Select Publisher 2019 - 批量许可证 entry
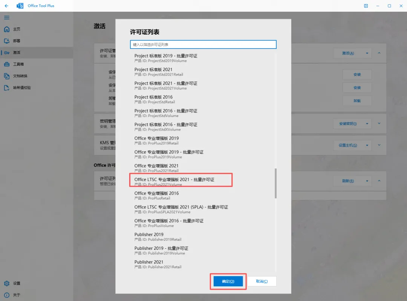The image size is (407, 301). point(203,251)
